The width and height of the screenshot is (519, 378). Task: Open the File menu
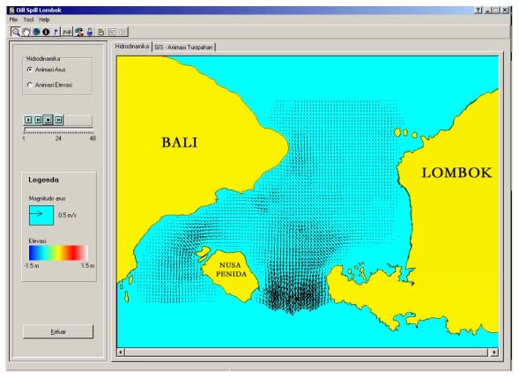point(13,20)
